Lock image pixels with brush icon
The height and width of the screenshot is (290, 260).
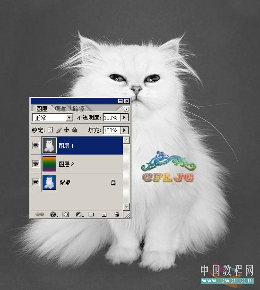coord(59,130)
